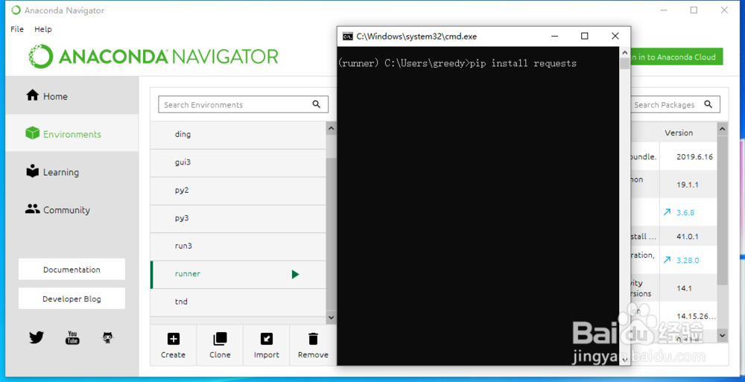This screenshot has height=382, width=745.
Task: Maximize the cmd.exe window
Action: click(584, 36)
